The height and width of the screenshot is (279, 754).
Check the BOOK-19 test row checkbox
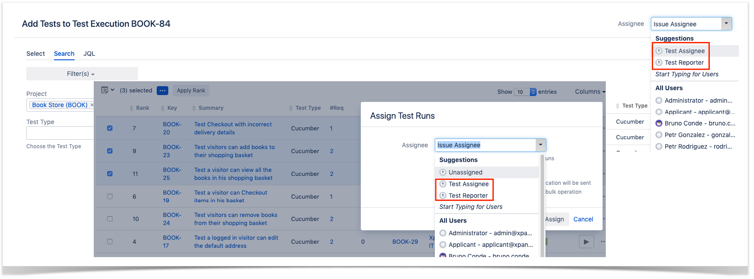pyautogui.click(x=110, y=196)
